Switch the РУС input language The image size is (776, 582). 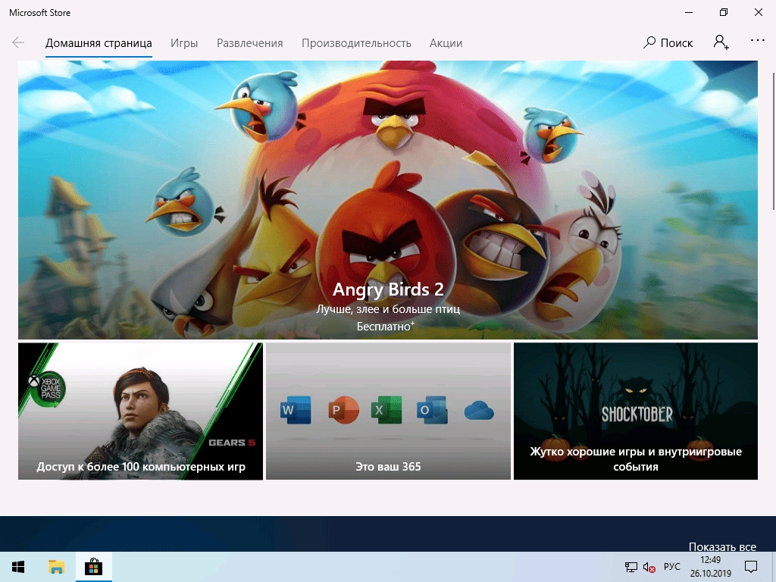(x=671, y=567)
